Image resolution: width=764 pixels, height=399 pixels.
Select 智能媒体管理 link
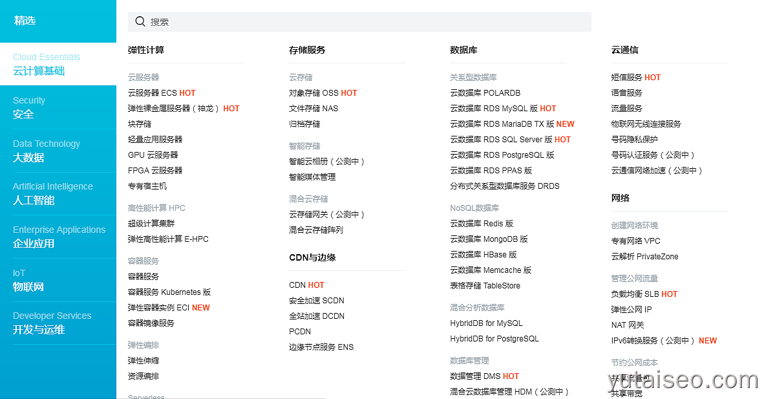(x=312, y=177)
